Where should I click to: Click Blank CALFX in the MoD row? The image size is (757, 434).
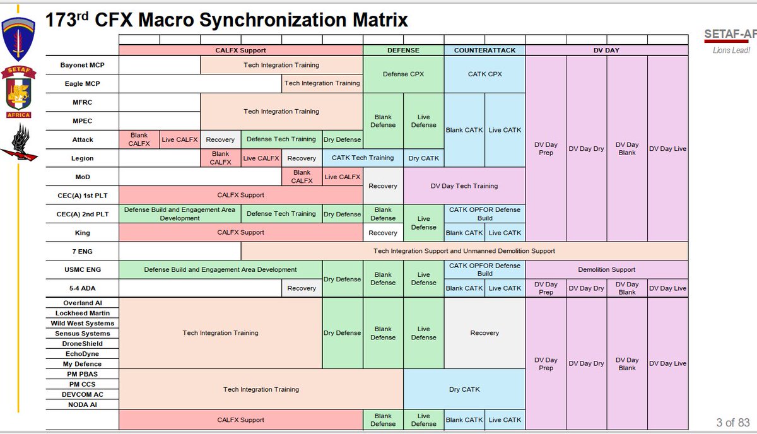coord(302,177)
